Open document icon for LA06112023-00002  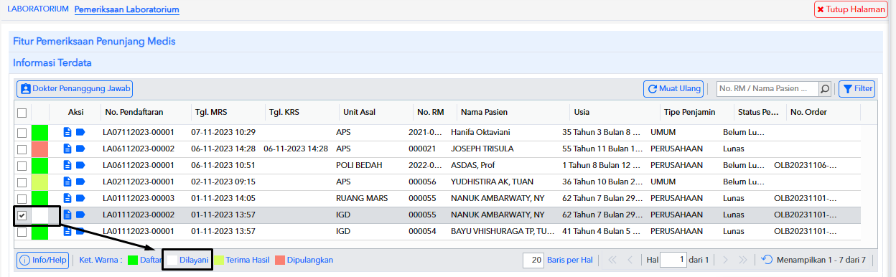tap(67, 149)
